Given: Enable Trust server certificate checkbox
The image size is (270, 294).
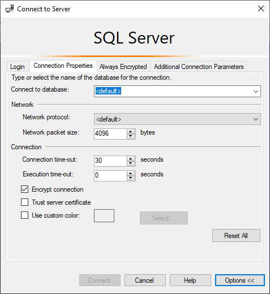Looking at the screenshot, I should click(24, 202).
